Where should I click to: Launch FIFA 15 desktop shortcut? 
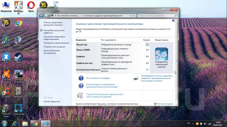tap(6, 24)
